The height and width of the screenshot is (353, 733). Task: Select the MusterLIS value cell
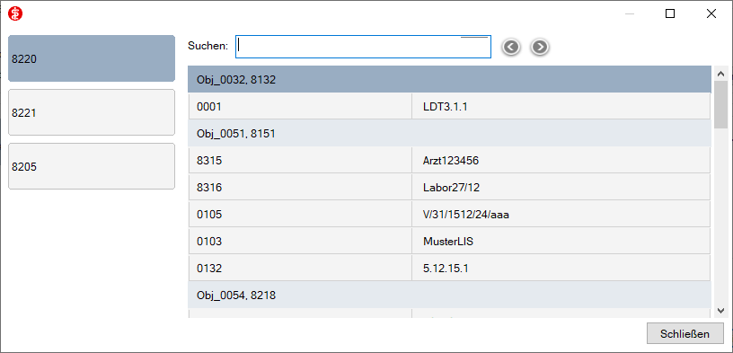561,242
